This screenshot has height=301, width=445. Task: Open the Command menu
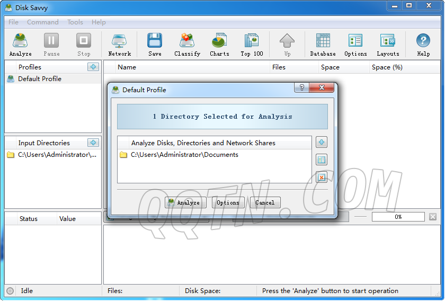[43, 22]
